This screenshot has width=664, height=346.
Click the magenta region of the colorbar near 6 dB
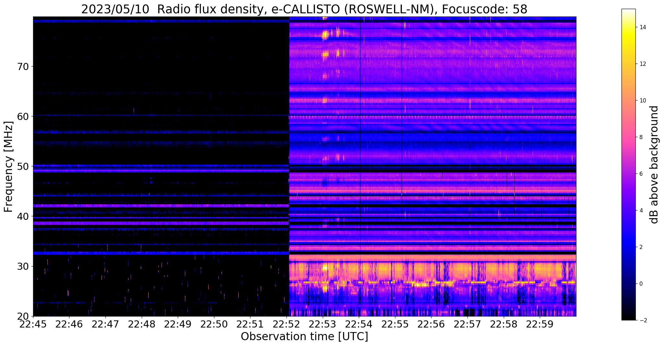tap(628, 174)
